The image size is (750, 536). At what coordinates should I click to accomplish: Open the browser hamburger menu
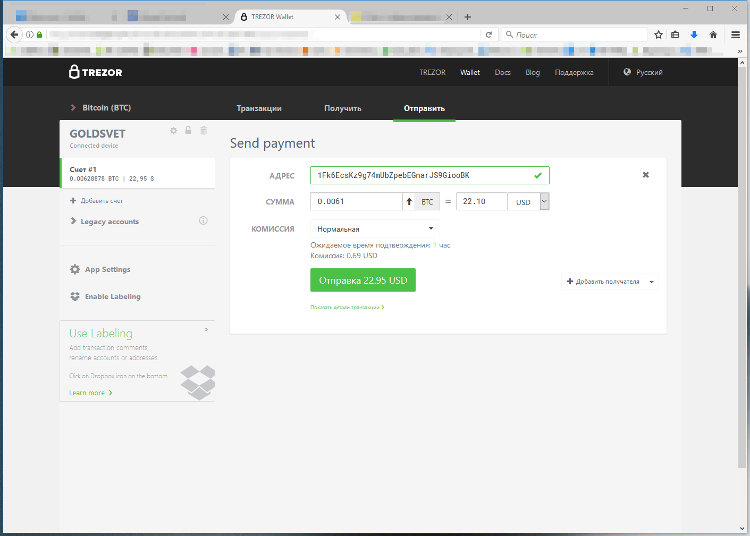[x=736, y=35]
